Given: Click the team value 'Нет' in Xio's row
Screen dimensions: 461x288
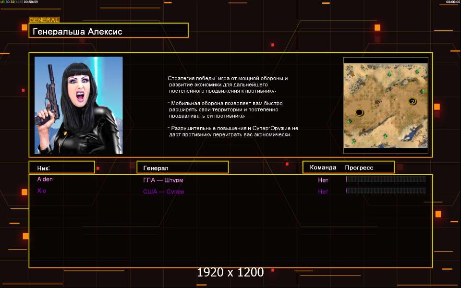Looking at the screenshot, I should pyautogui.click(x=323, y=192).
